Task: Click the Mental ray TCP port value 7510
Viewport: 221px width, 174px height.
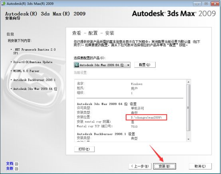Action: [134, 127]
